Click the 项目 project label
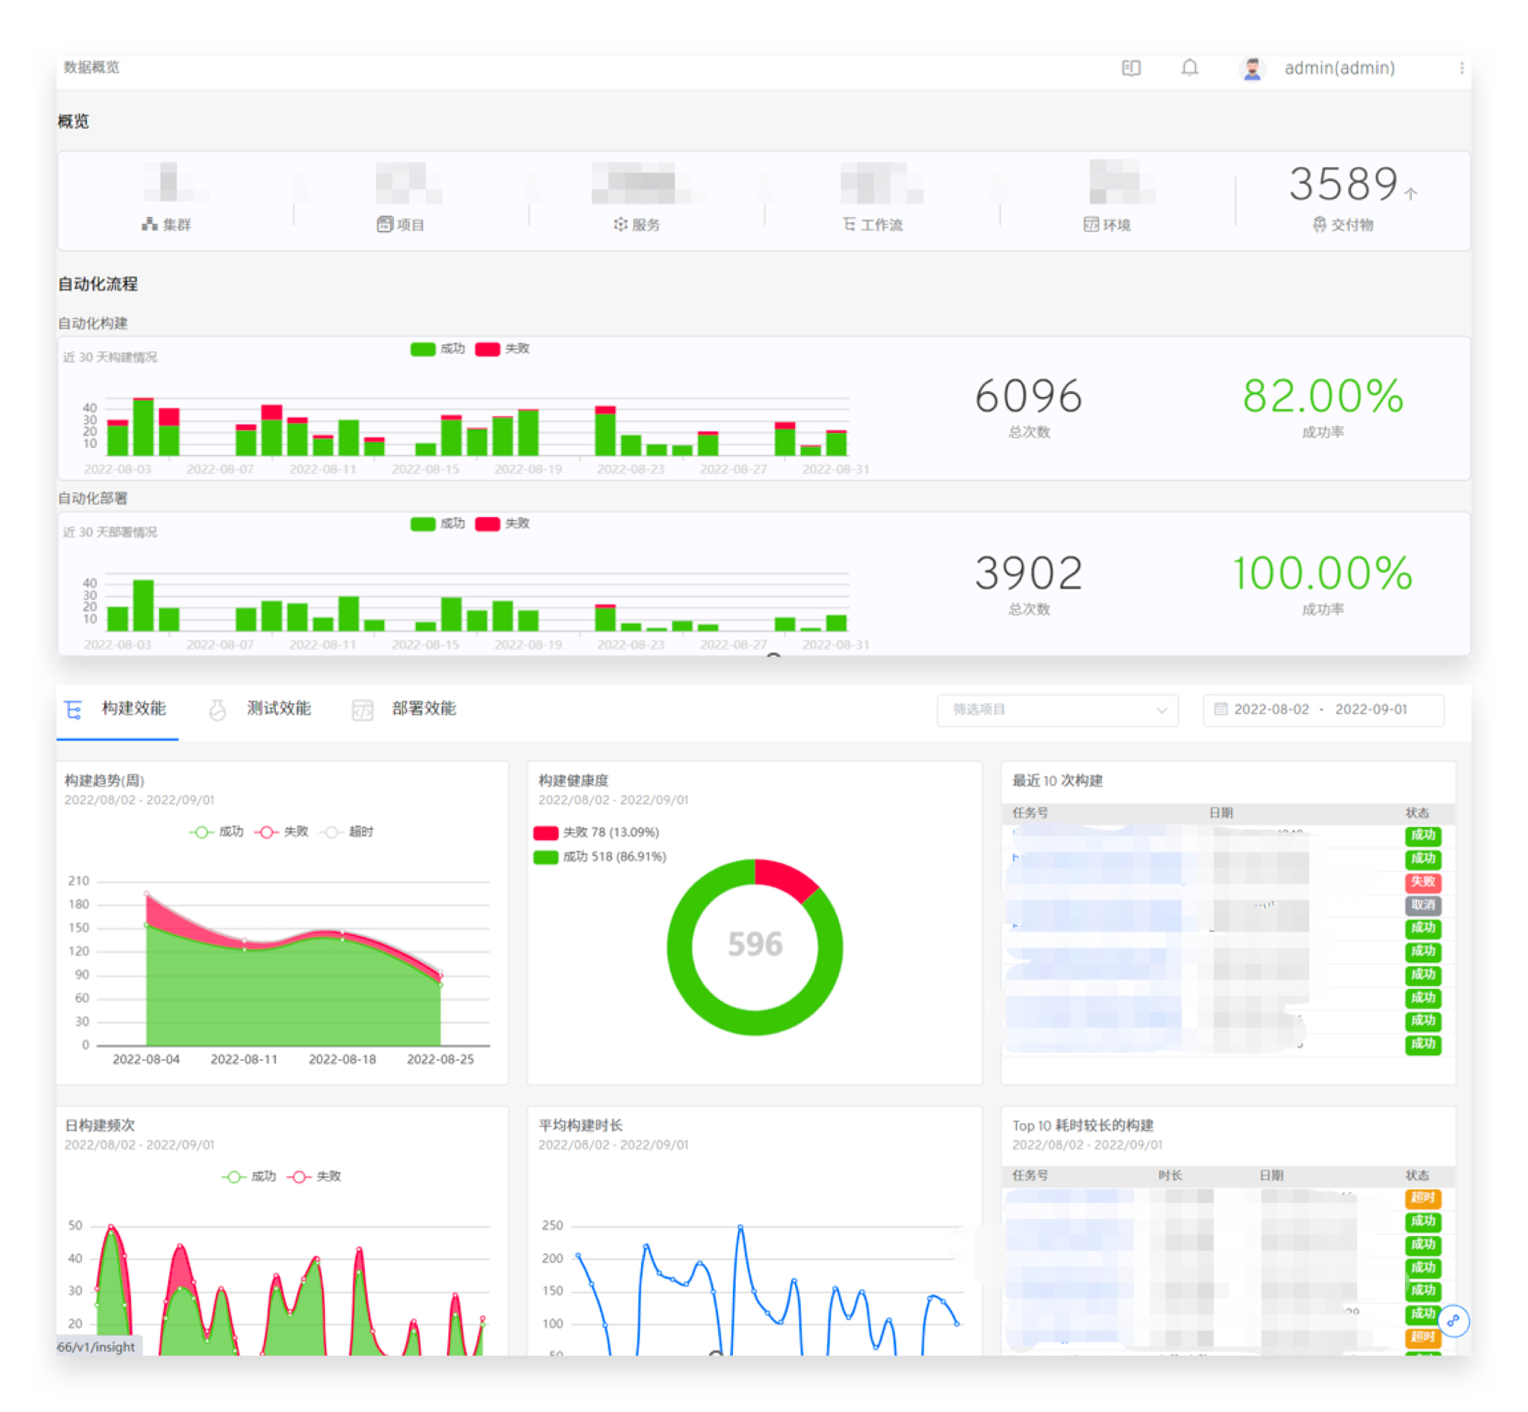This screenshot has height=1412, width=1528. point(410,225)
